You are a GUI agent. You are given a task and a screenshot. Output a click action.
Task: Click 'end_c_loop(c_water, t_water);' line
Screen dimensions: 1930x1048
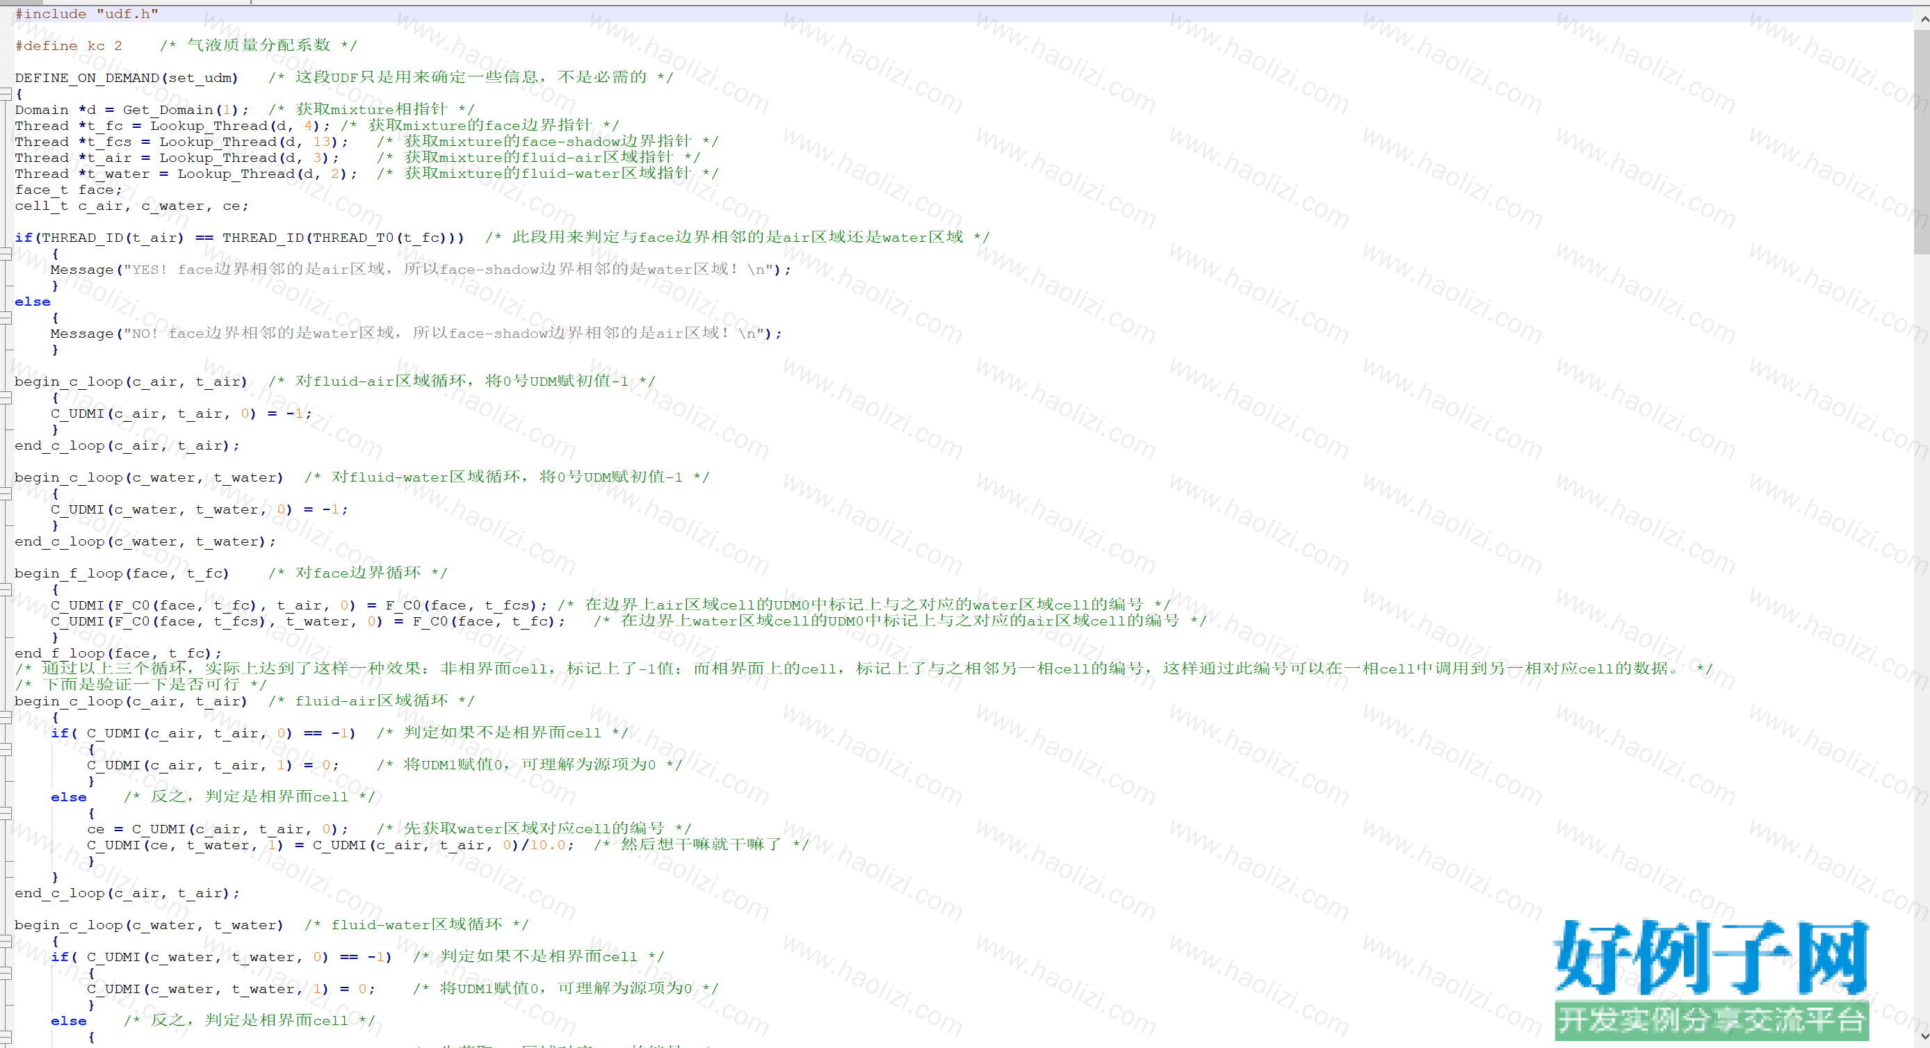tap(145, 541)
